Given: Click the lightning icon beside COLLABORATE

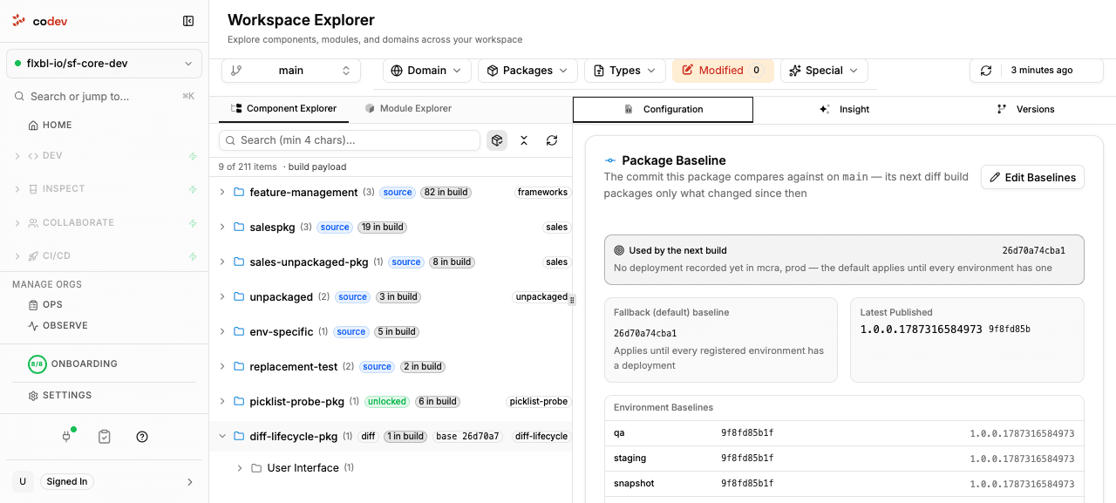Looking at the screenshot, I should click(x=193, y=223).
